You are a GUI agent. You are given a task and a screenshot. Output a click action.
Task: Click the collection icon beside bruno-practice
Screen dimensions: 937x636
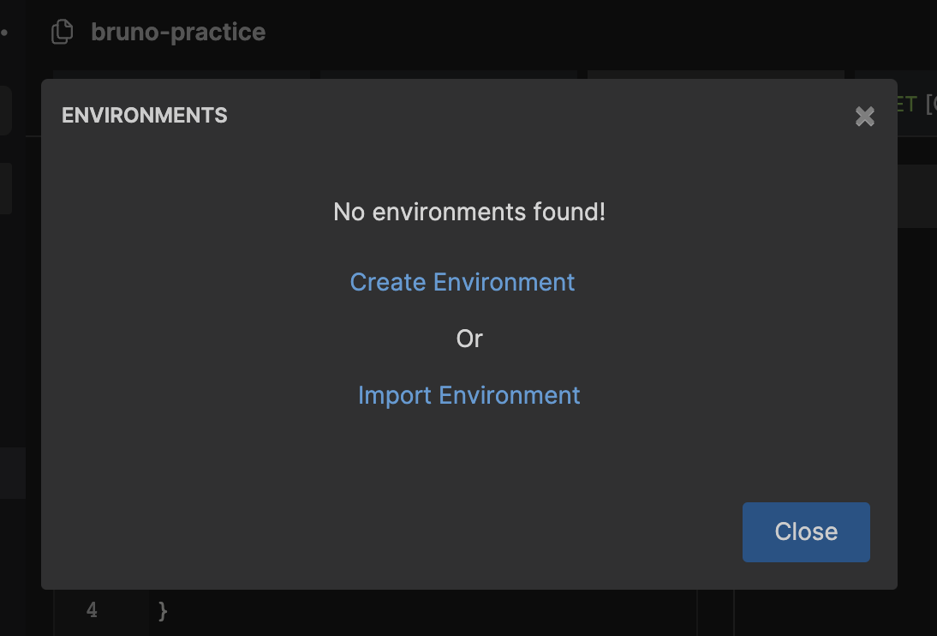click(x=62, y=33)
